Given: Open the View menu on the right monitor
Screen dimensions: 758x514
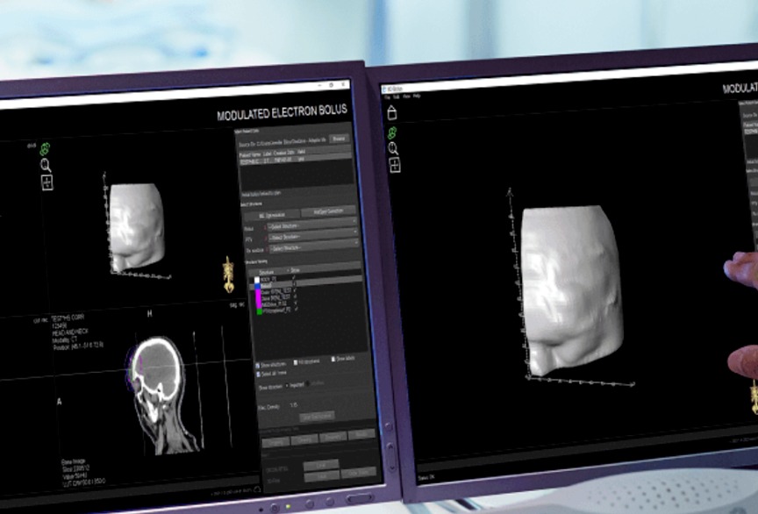Looking at the screenshot, I should 407,96.
